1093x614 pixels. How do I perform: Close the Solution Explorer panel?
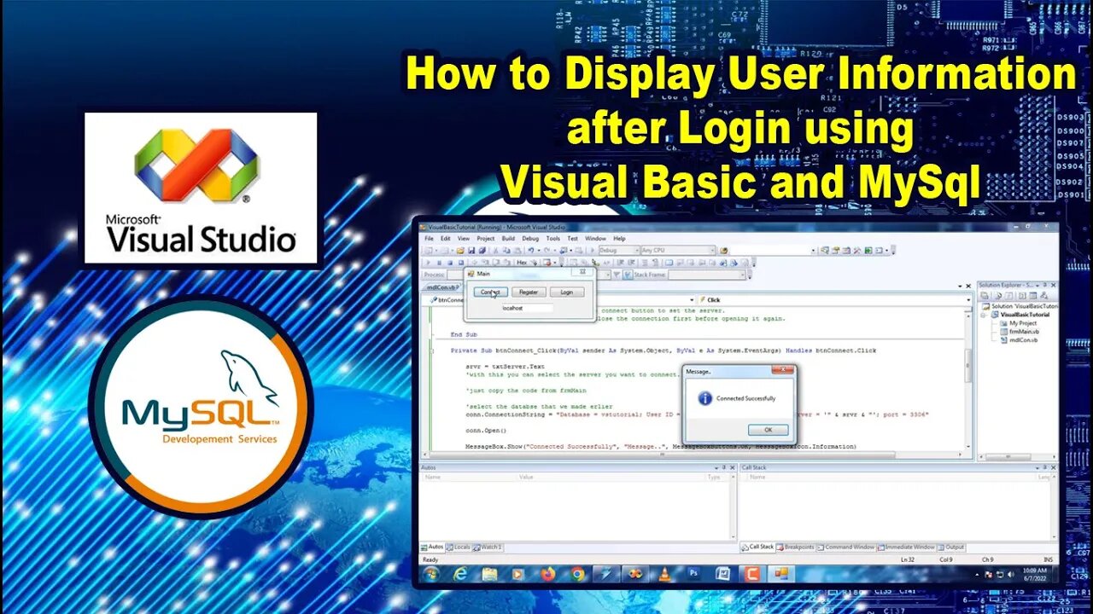(1053, 285)
